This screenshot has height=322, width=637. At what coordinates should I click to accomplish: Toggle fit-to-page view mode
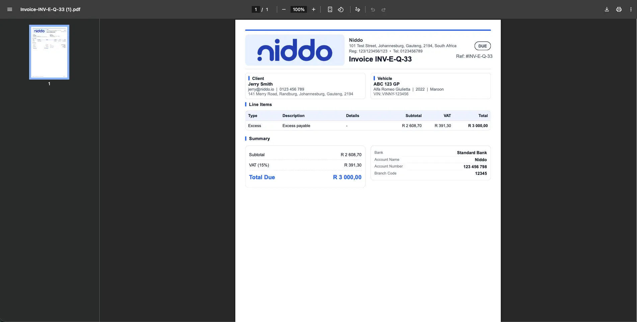(330, 9)
